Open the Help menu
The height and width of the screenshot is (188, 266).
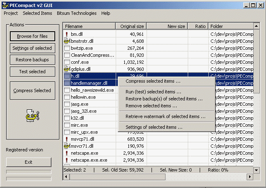(106, 13)
